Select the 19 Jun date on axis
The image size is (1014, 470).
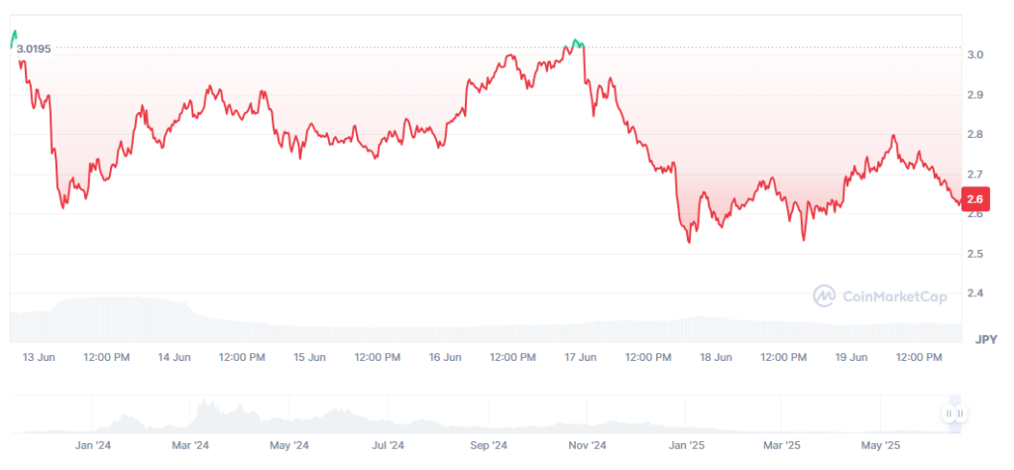pos(851,357)
